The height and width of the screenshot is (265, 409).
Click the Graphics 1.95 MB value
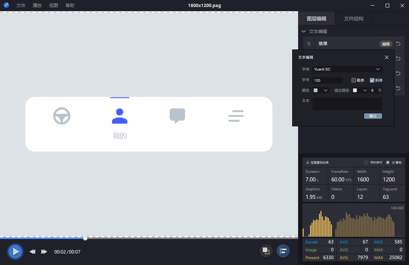tap(314, 197)
